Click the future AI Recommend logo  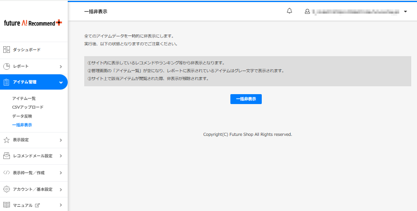pos(33,23)
